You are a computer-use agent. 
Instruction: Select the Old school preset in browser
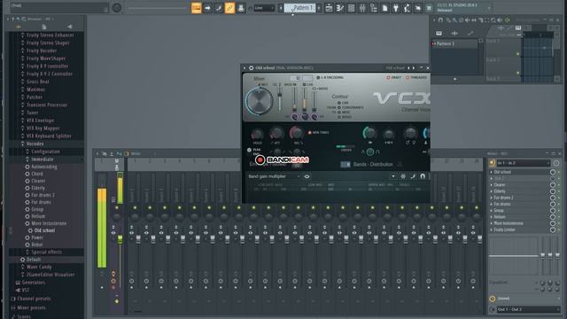[x=44, y=230]
